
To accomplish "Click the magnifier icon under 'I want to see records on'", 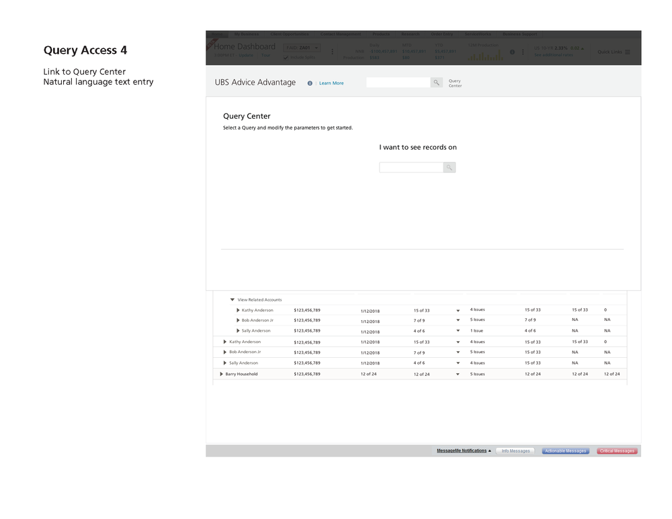I will click(449, 167).
